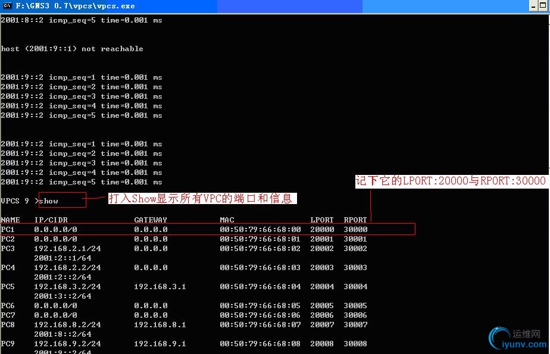Click RPORT value 30001
Viewport: 550px width, 354px height.
tap(355, 239)
